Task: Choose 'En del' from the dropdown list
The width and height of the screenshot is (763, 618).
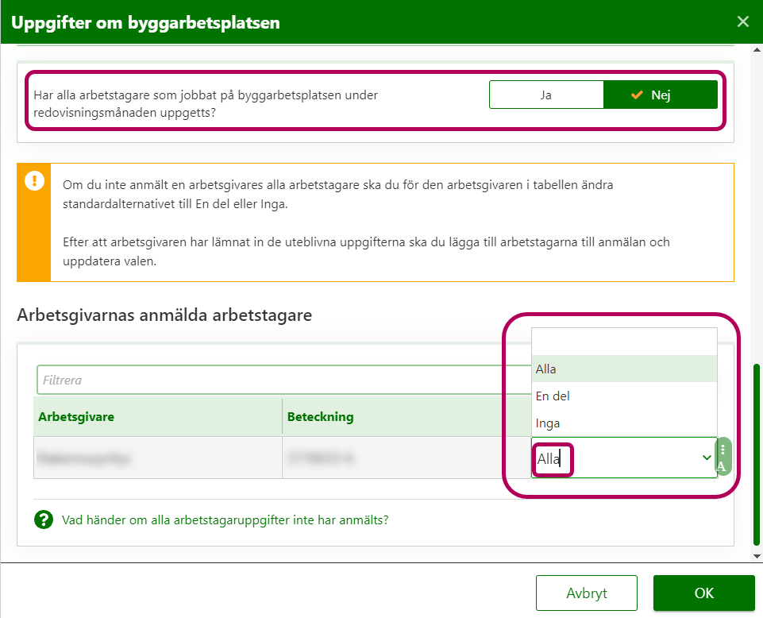Action: pos(624,396)
